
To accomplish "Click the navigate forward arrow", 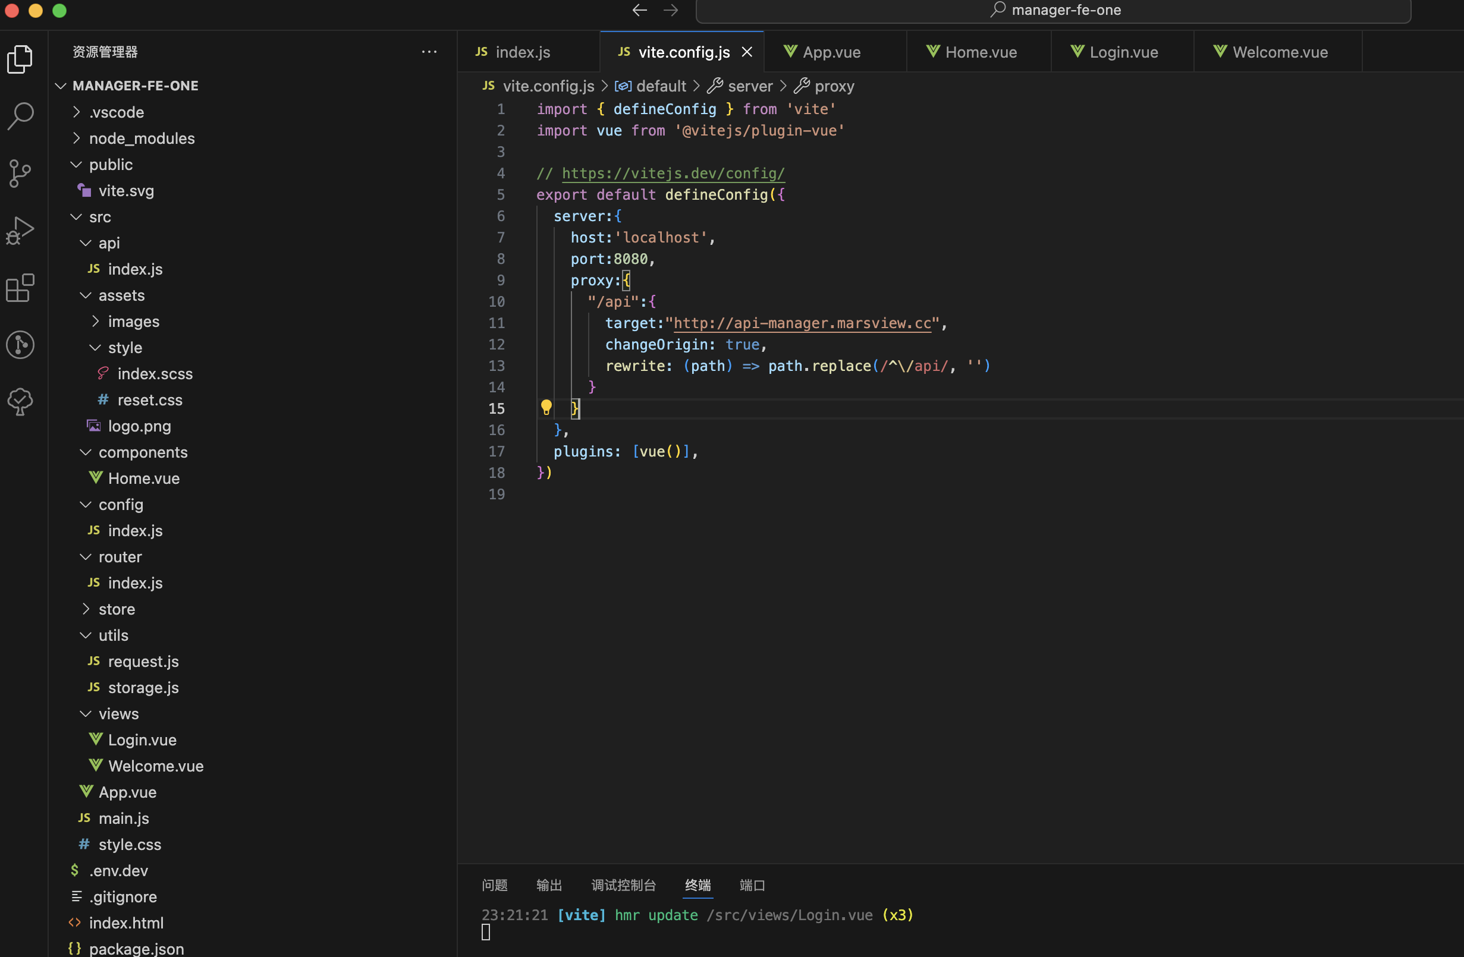I will pos(671,10).
